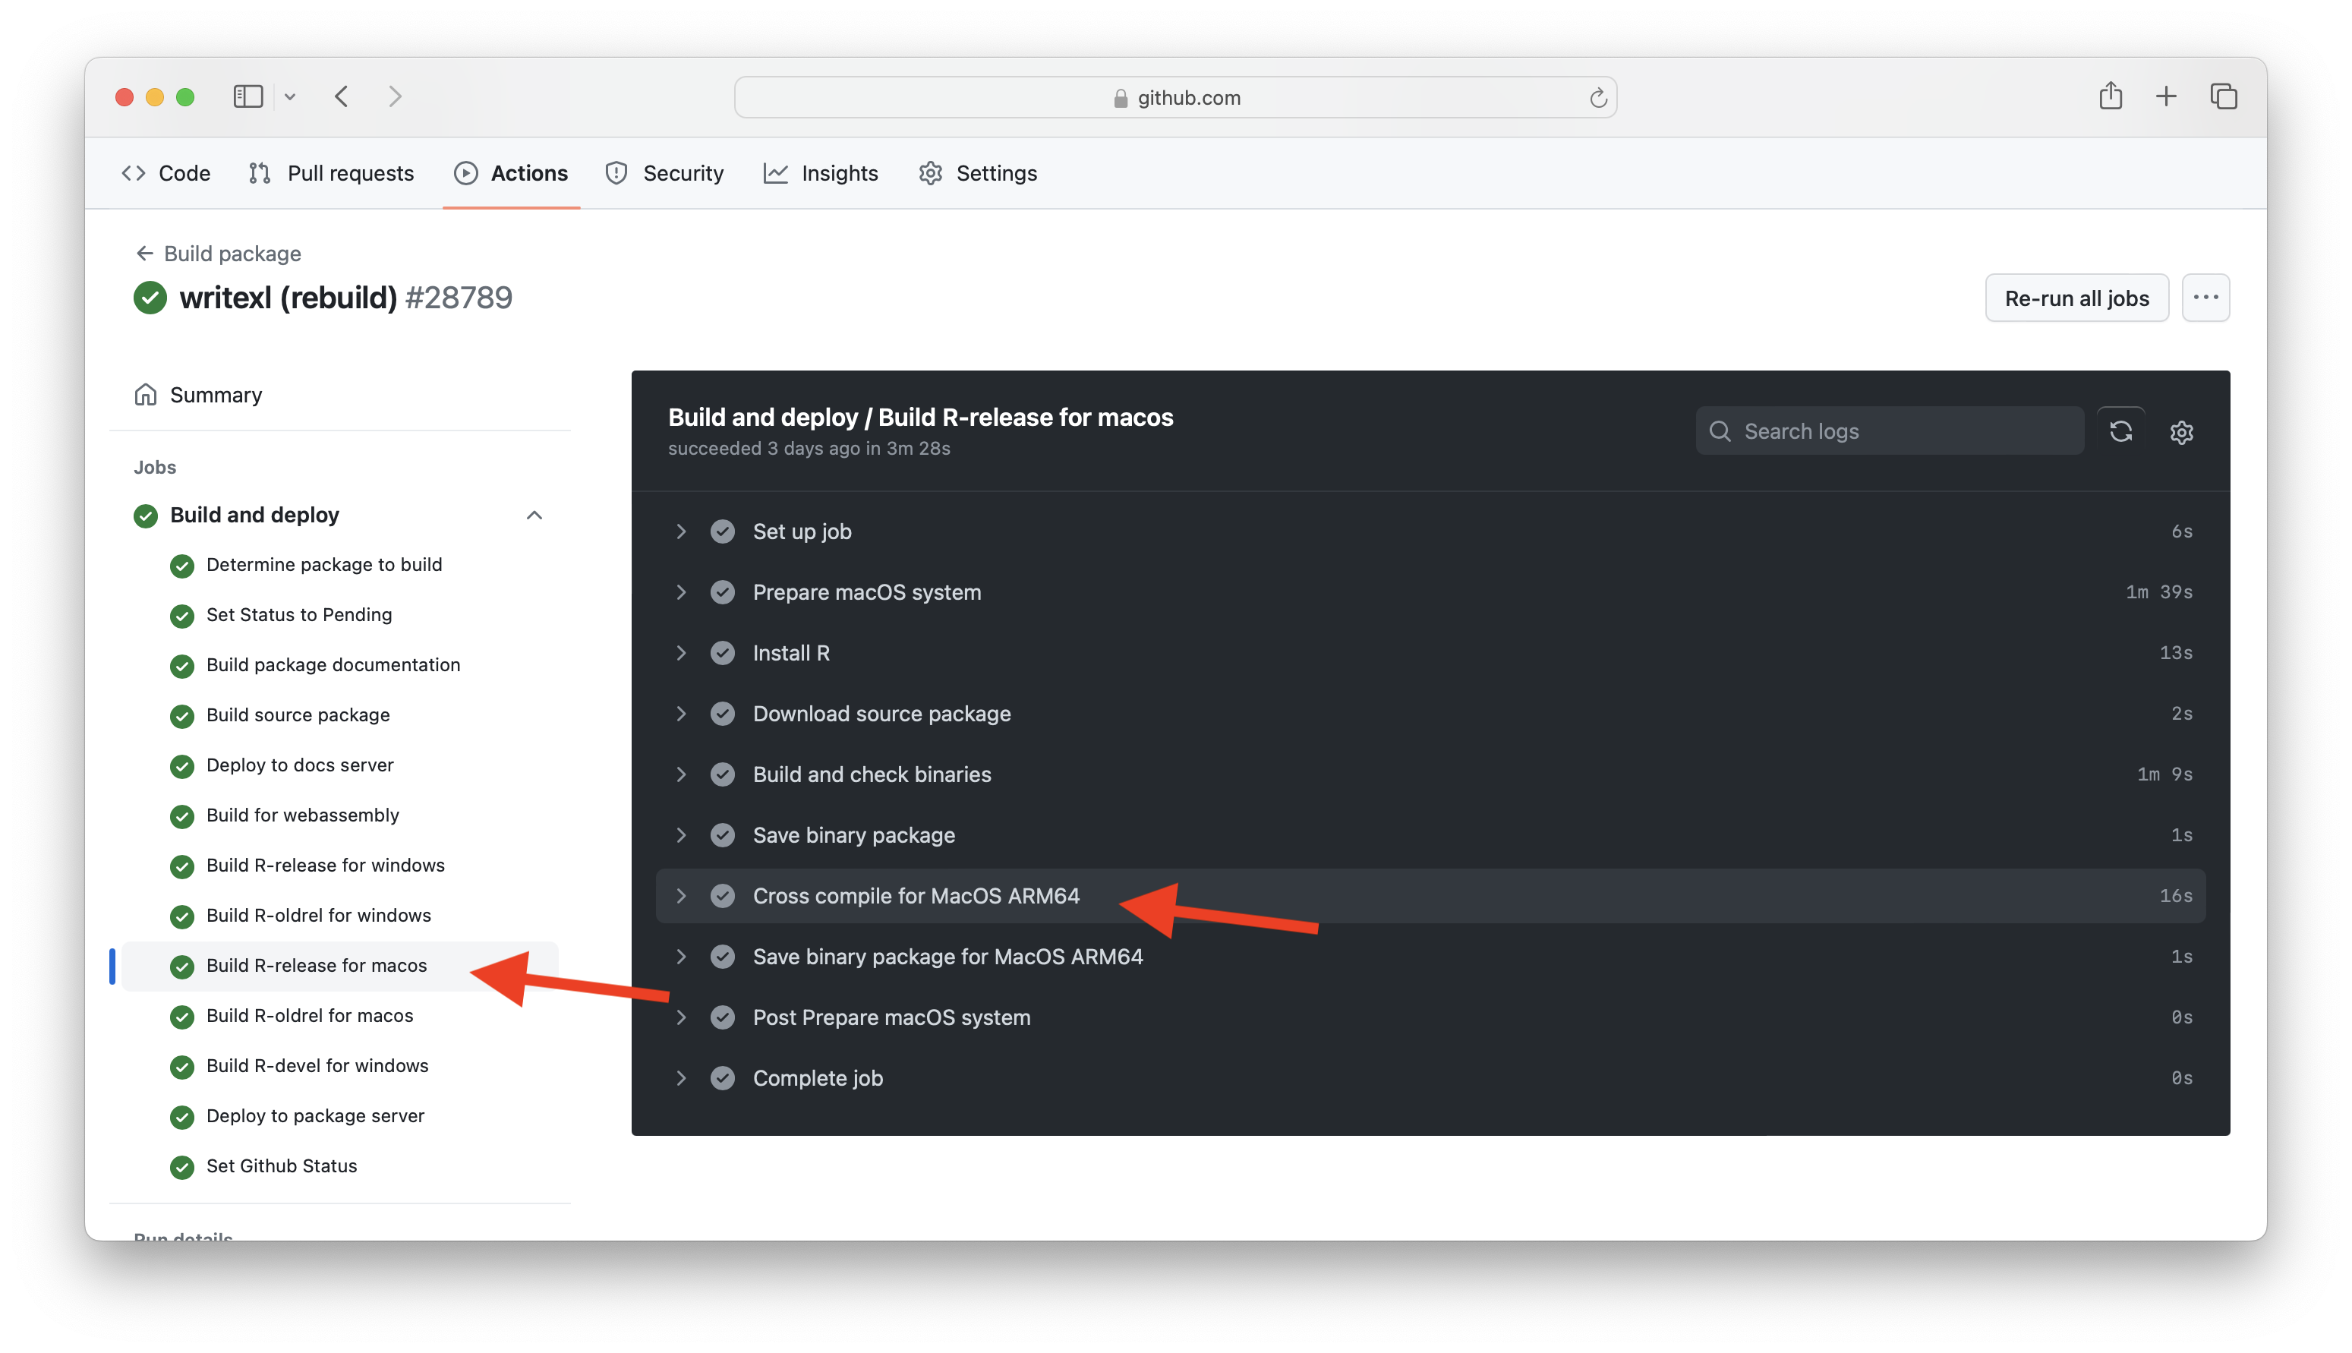This screenshot has width=2352, height=1353.
Task: Click the Insights graph icon
Action: 777,173
